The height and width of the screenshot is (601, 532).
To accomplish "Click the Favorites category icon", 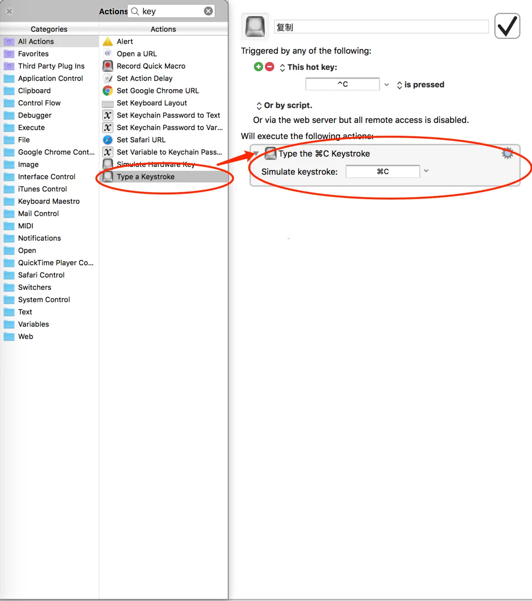I will tap(9, 54).
